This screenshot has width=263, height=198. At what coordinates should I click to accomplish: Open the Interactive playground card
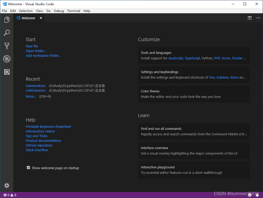tap(194, 170)
